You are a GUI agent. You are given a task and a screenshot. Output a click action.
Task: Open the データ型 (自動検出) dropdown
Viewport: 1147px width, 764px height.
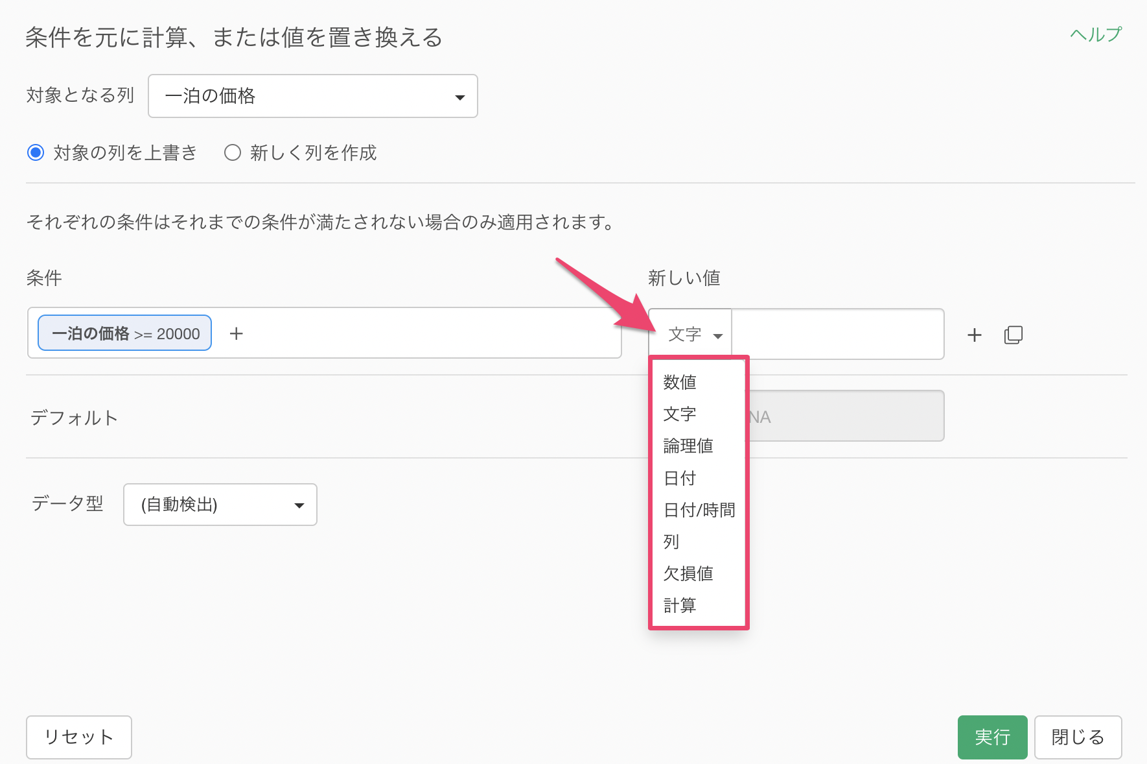click(x=220, y=505)
